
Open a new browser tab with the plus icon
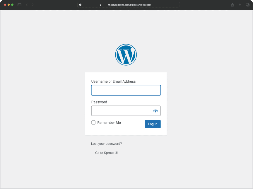[240, 5]
